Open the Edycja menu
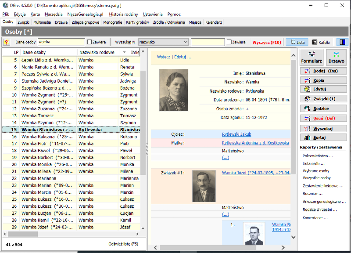This screenshot has height=253, width=351. pyautogui.click(x=20, y=14)
